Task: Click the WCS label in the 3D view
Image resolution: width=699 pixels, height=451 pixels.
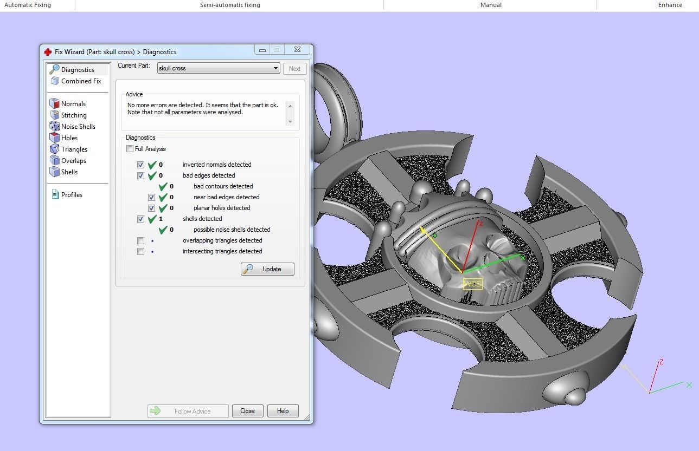Action: click(473, 283)
